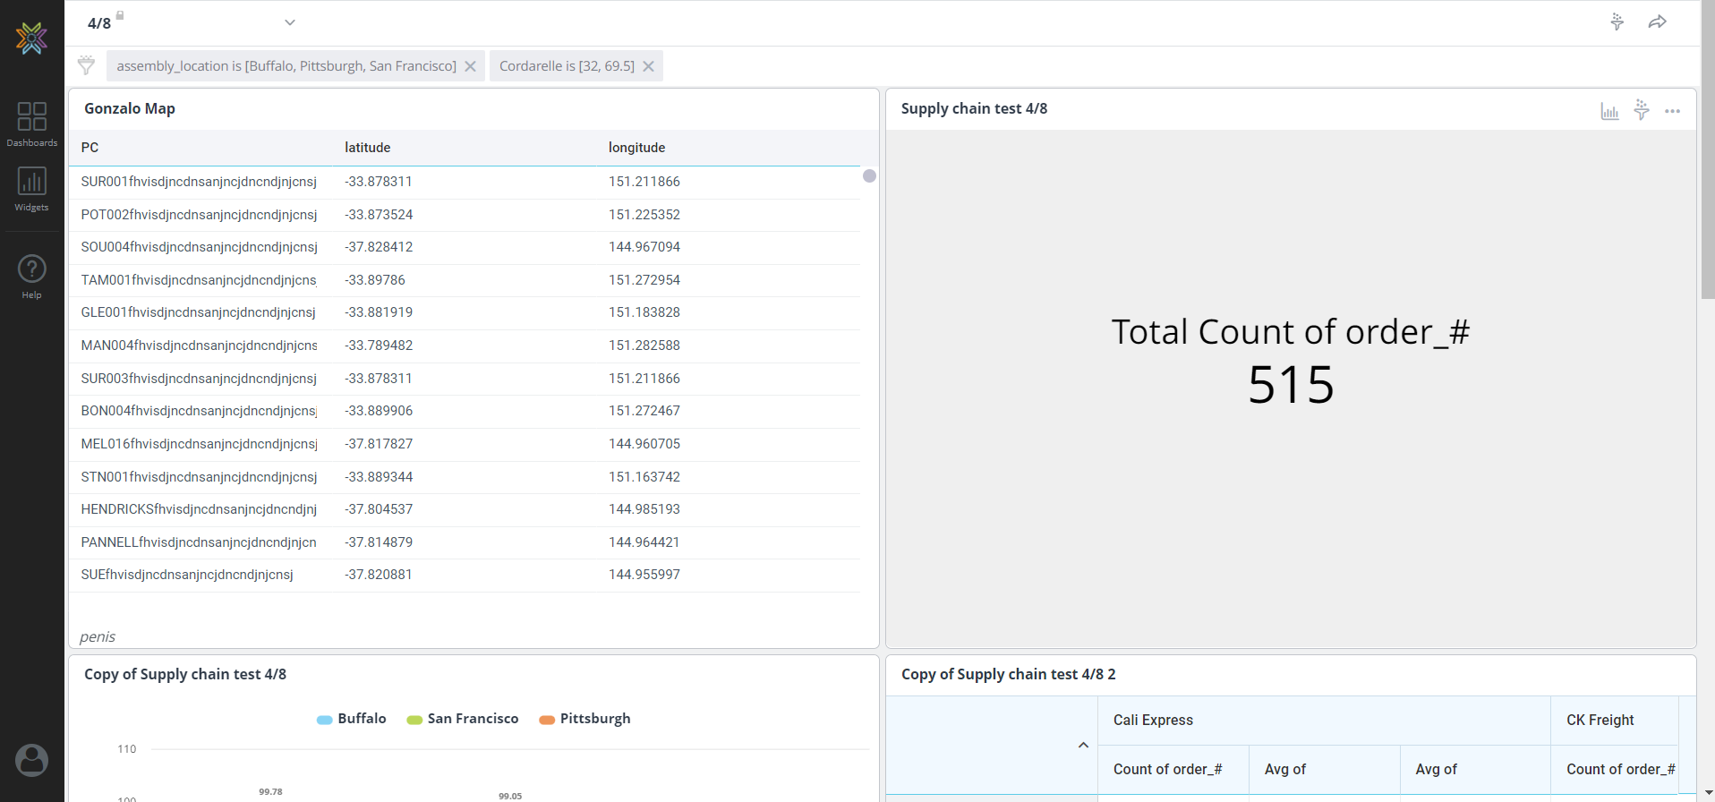Click the filter funnel beside the filter chips
The image size is (1715, 802).
pos(86,65)
